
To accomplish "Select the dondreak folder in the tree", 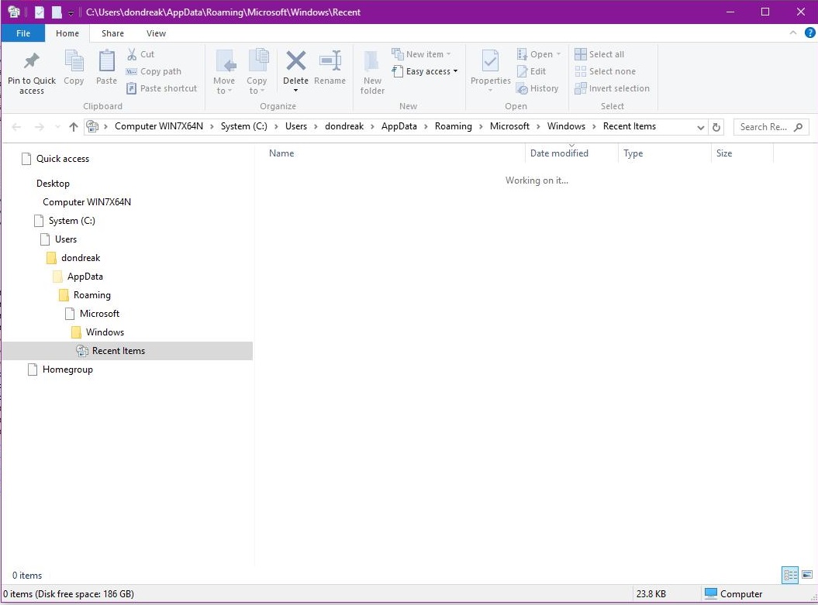I will pos(81,258).
